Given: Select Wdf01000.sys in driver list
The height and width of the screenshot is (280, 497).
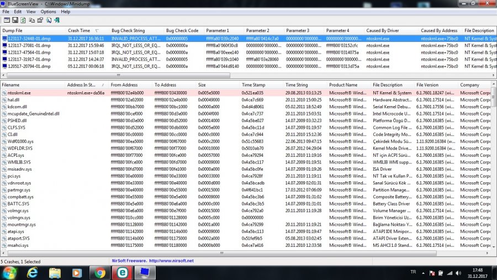Looking at the screenshot, I should 20,141.
